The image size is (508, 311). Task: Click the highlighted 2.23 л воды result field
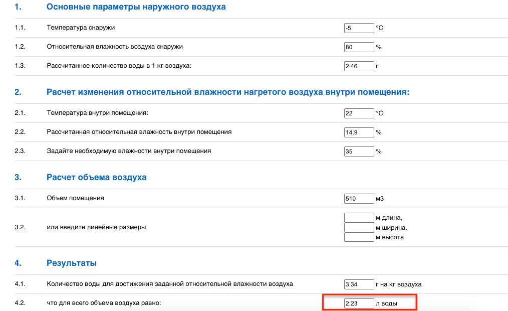359,303
